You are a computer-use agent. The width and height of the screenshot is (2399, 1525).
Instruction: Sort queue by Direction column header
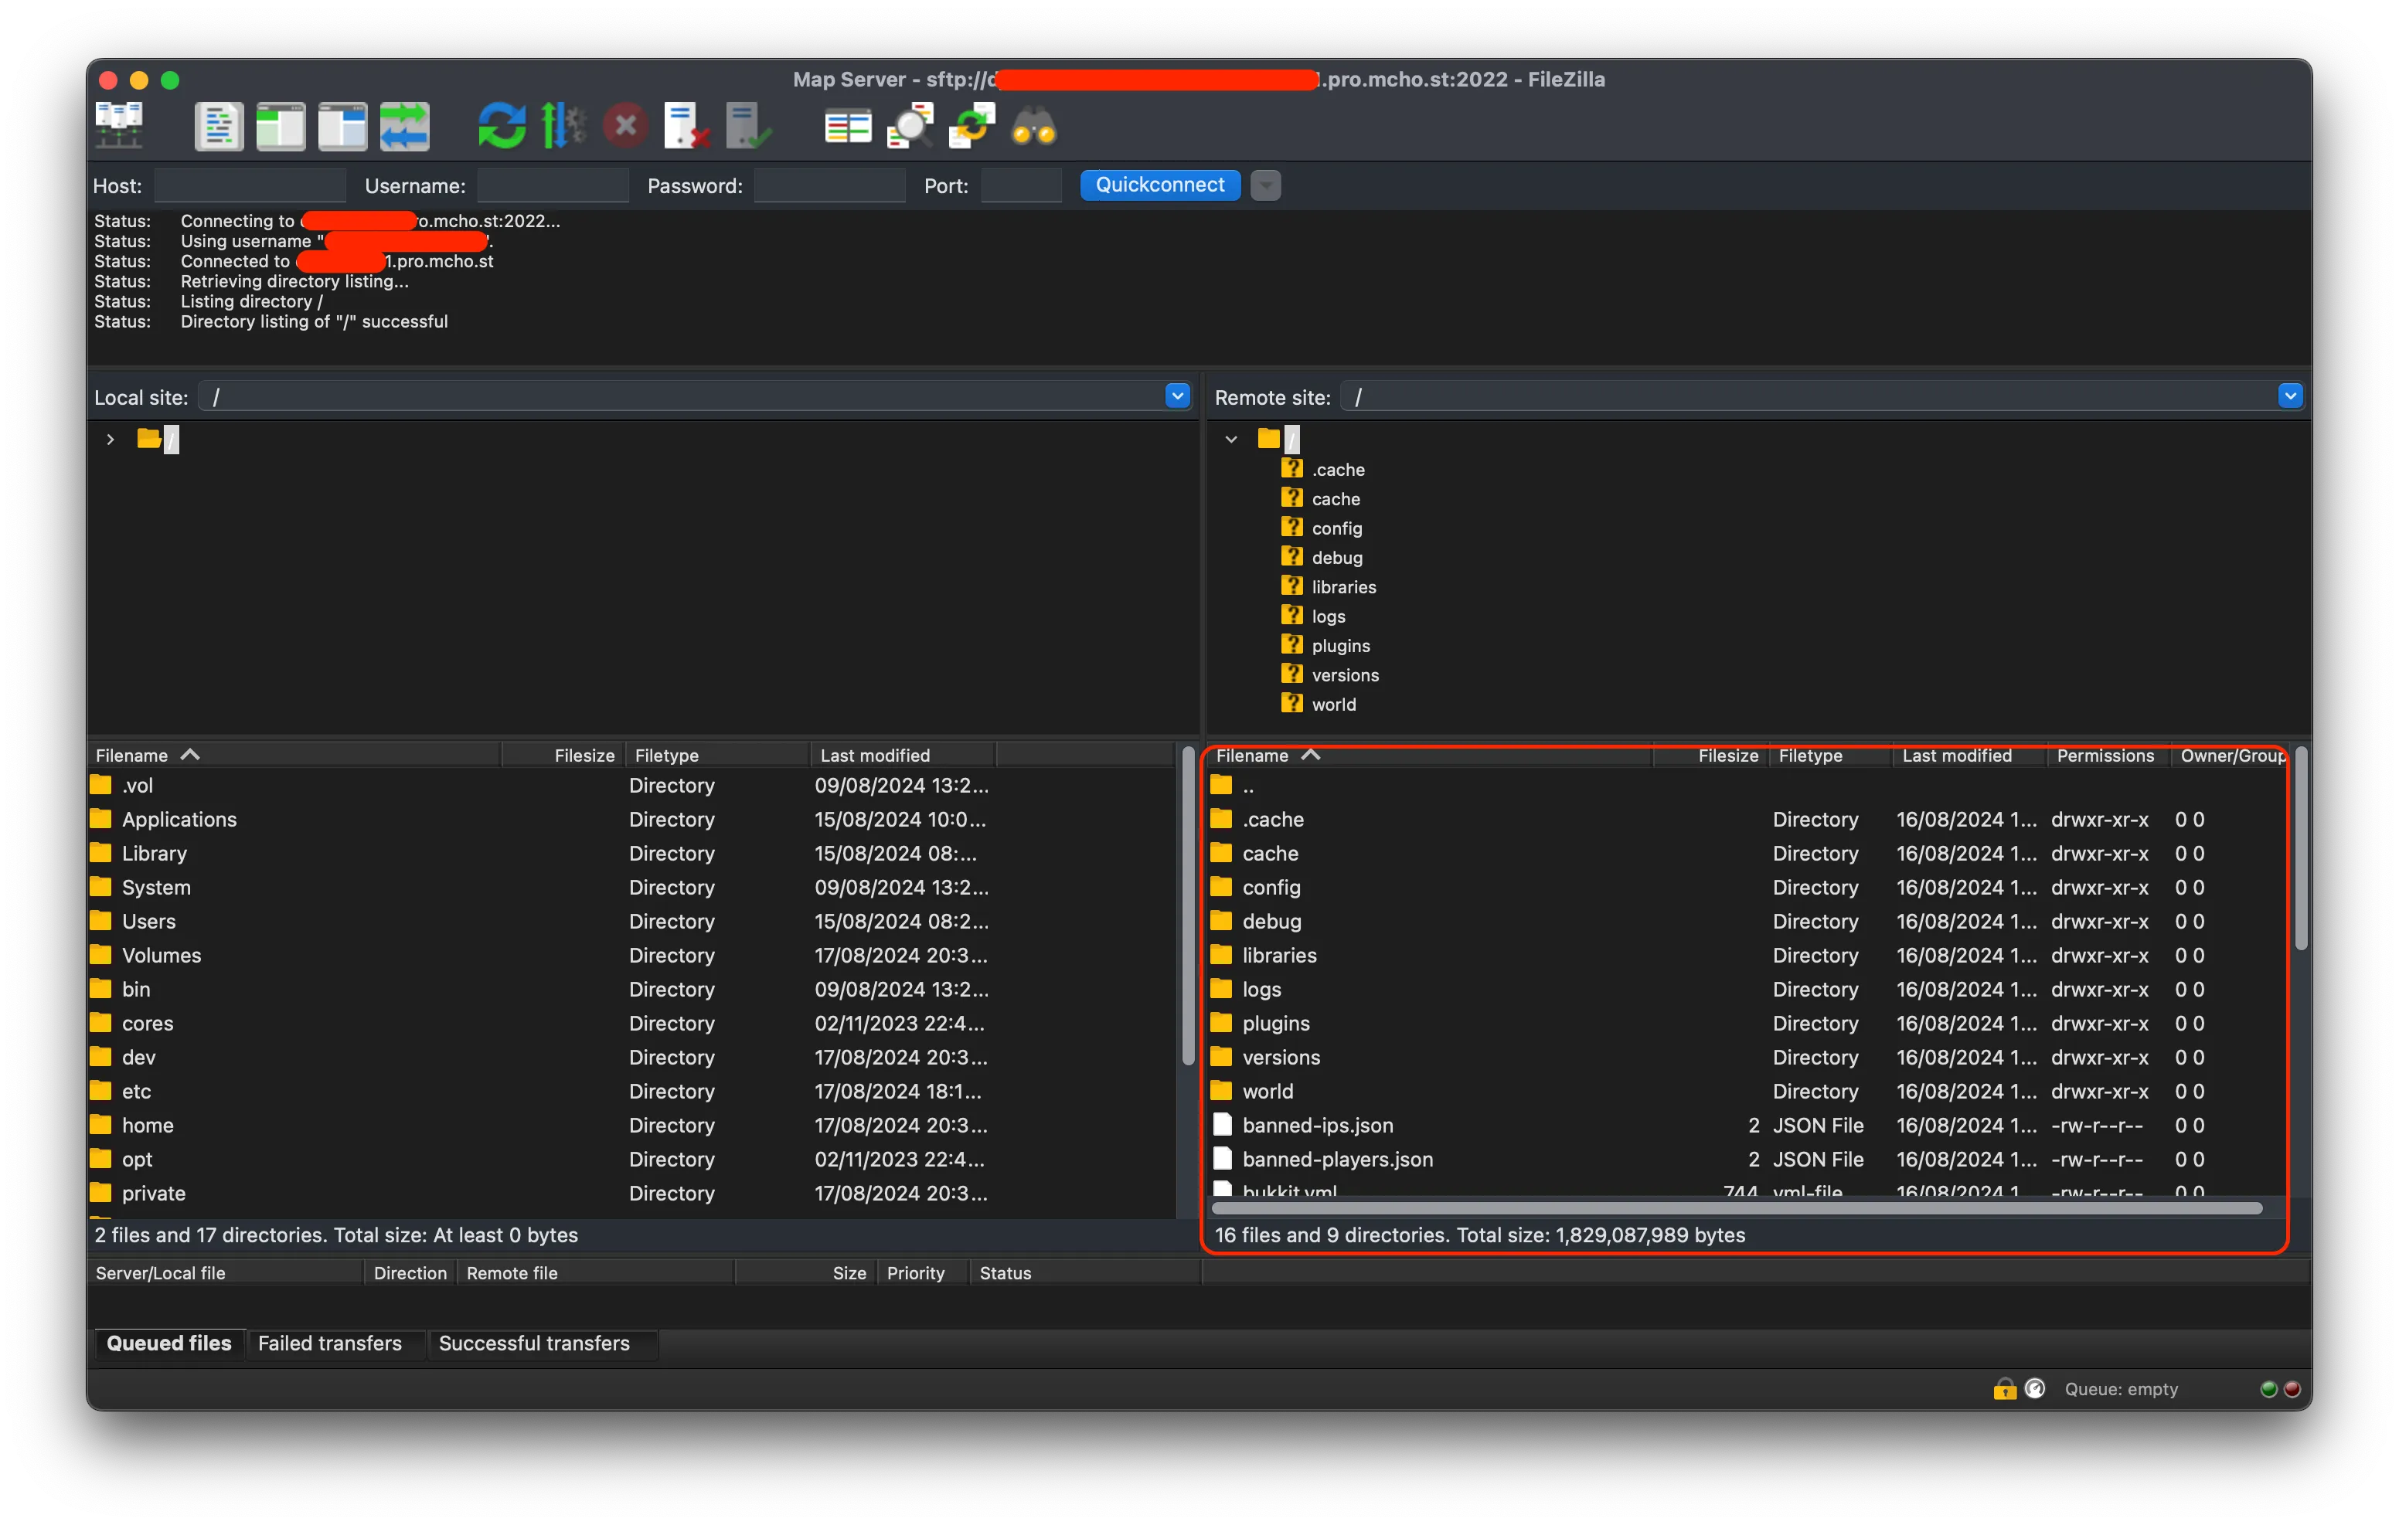pos(410,1273)
